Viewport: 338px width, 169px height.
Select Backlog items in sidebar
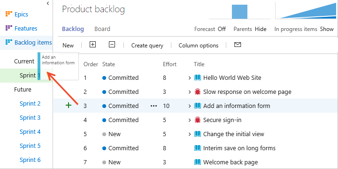click(x=33, y=42)
